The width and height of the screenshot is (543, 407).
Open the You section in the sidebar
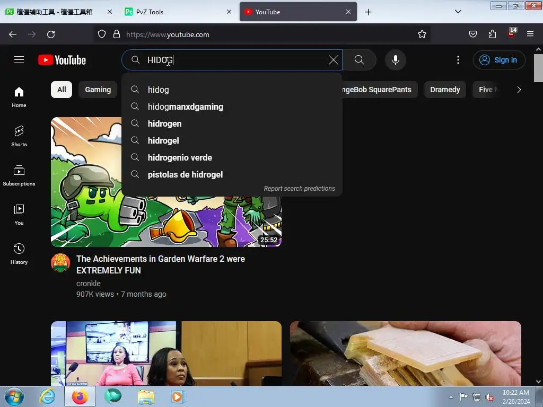[19, 215]
